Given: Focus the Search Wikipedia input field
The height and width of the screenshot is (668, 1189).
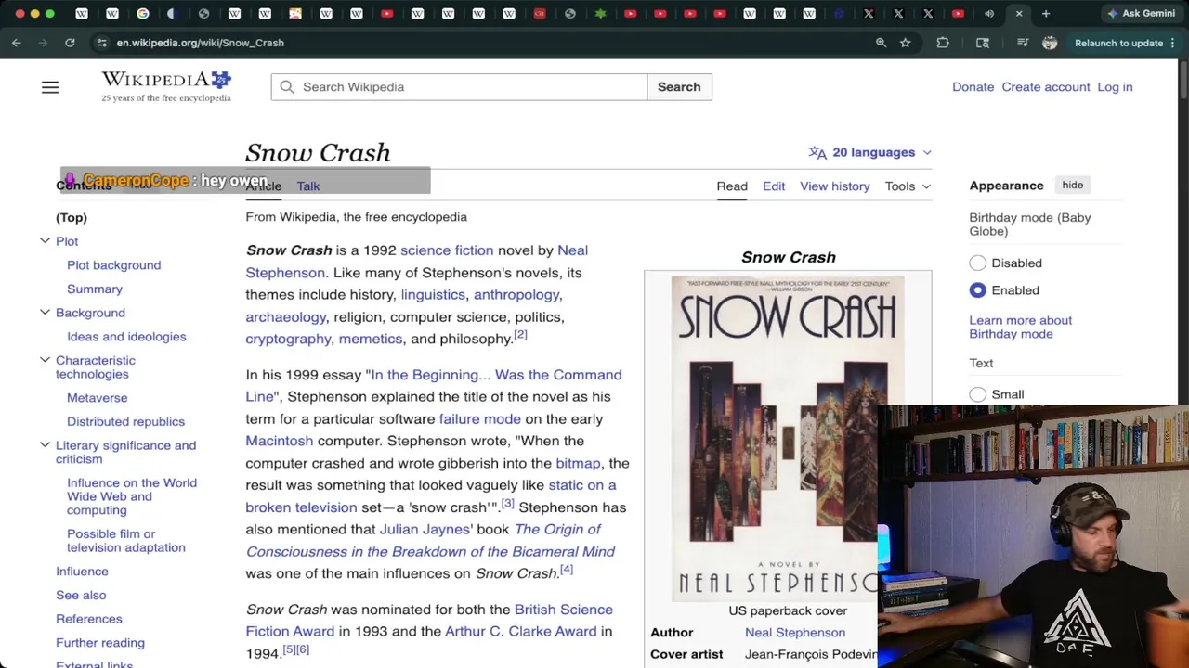Looking at the screenshot, I should [x=459, y=87].
